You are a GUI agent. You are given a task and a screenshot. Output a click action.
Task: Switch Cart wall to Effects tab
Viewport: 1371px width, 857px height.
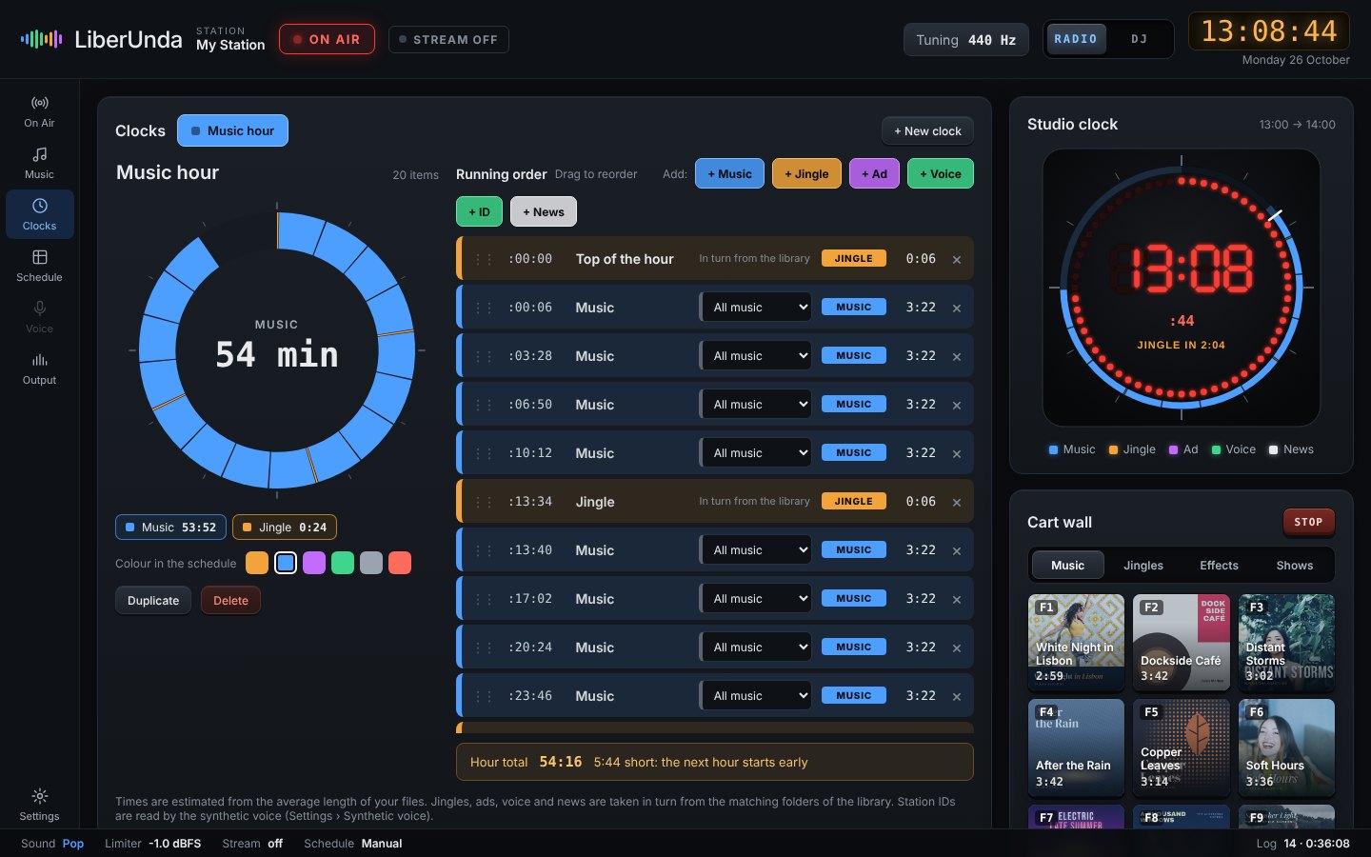click(x=1219, y=565)
